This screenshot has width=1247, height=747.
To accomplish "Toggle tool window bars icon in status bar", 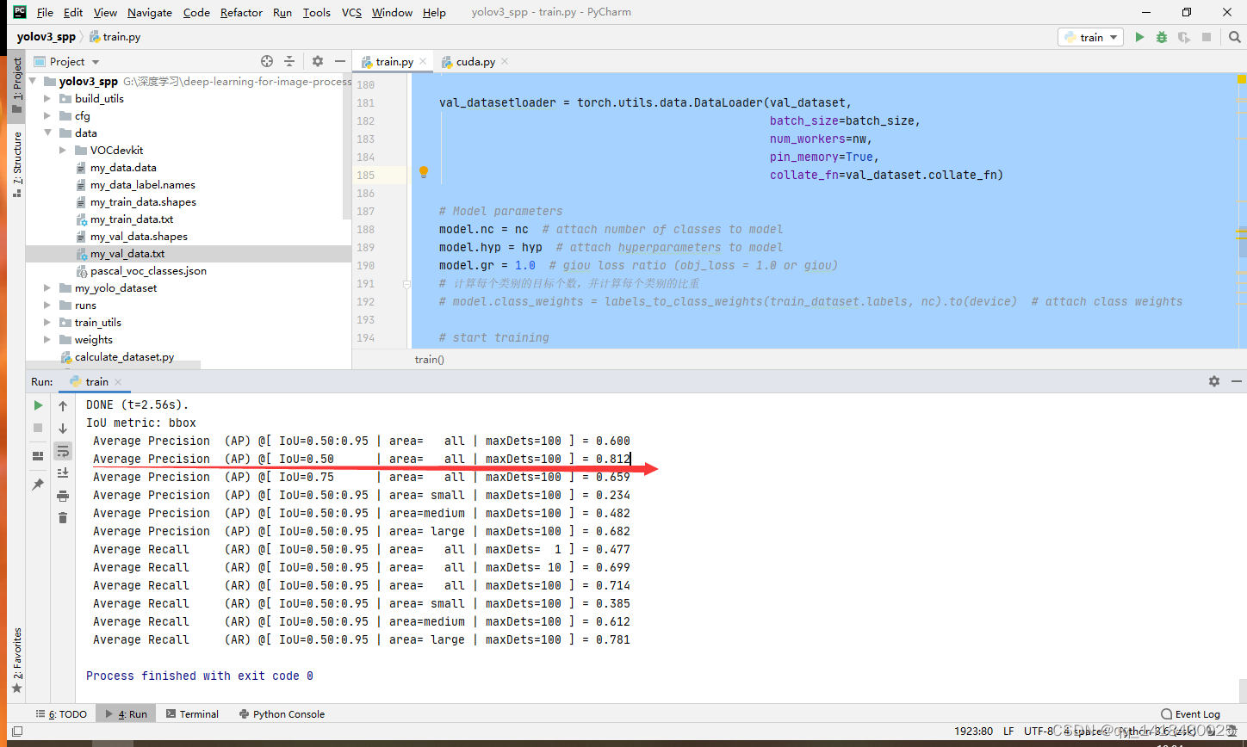I will pyautogui.click(x=16, y=732).
